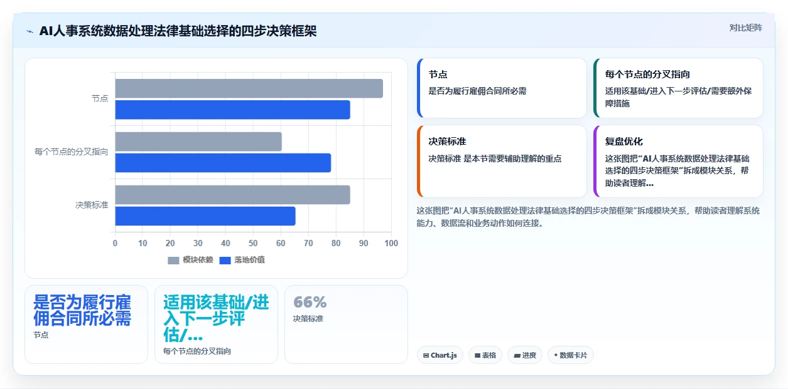The width and height of the screenshot is (788, 389).
Task: Click the axis value 100
Action: click(x=391, y=243)
